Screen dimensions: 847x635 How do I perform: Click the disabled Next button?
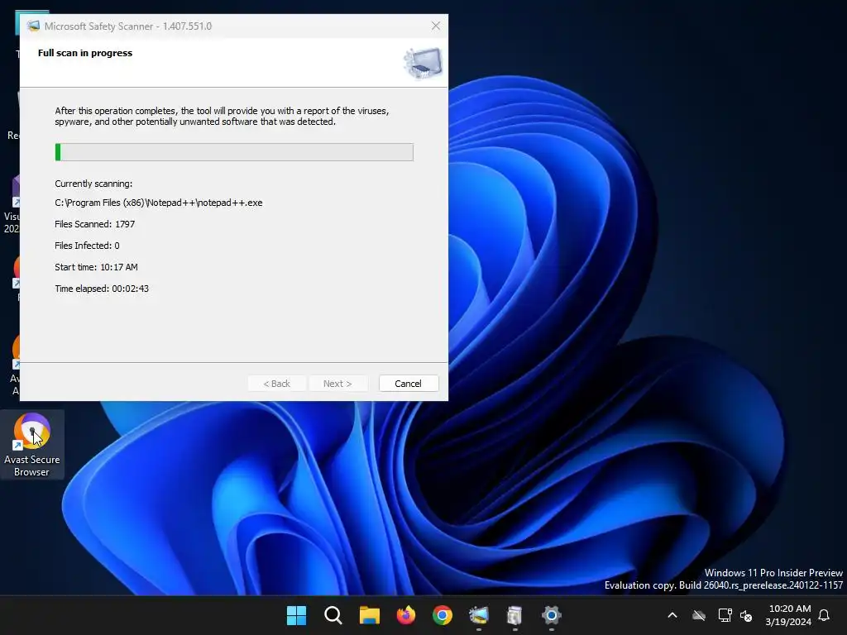pos(337,384)
